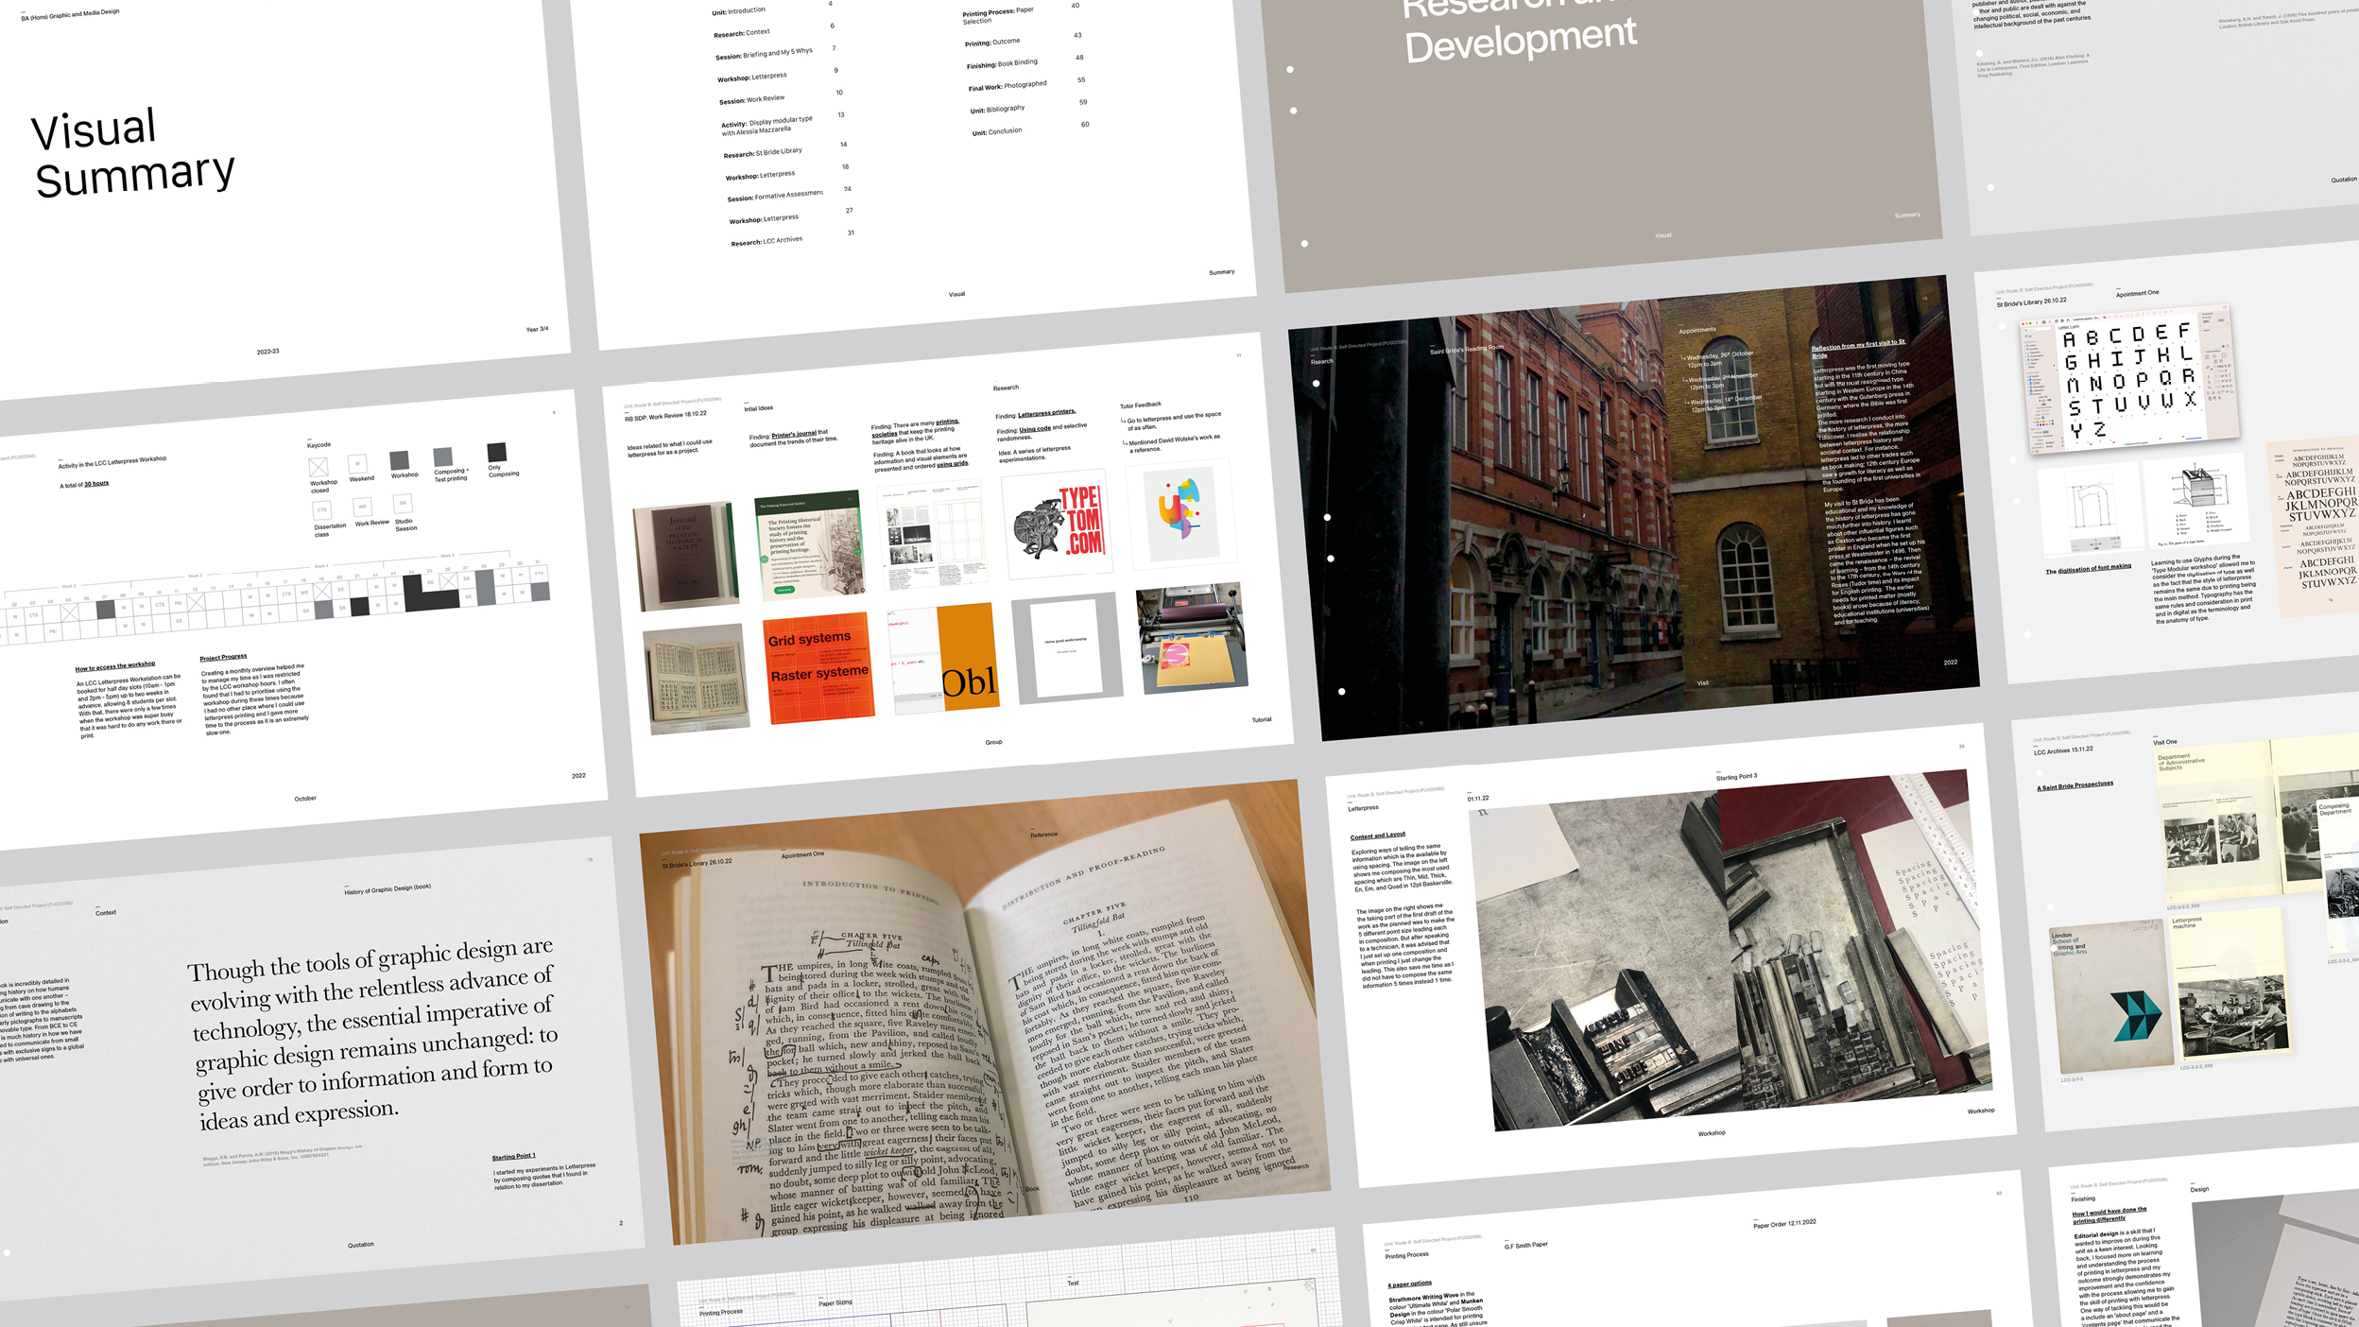
Task: Click 'How to access the workshop' heading
Action: 115,666
